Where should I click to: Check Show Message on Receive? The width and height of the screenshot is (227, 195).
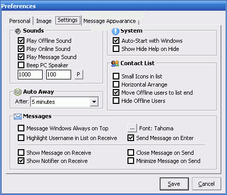pyautogui.click(x=21, y=153)
